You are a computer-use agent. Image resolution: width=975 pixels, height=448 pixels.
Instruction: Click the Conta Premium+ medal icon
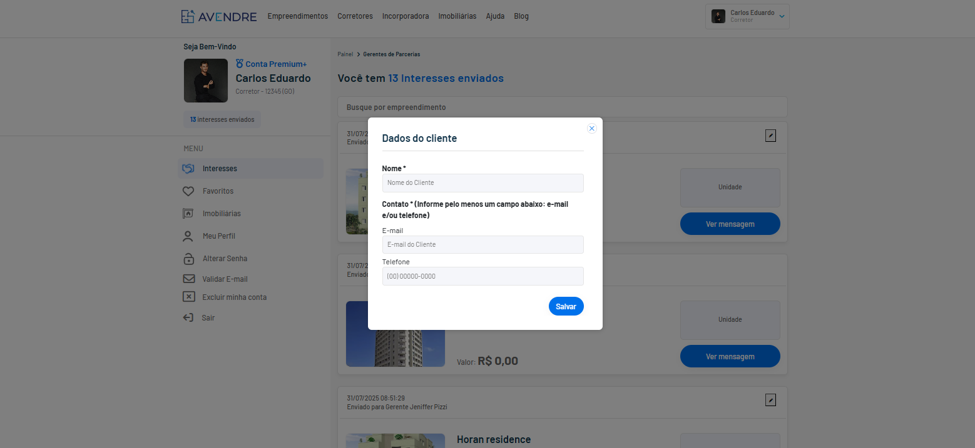[x=239, y=64]
